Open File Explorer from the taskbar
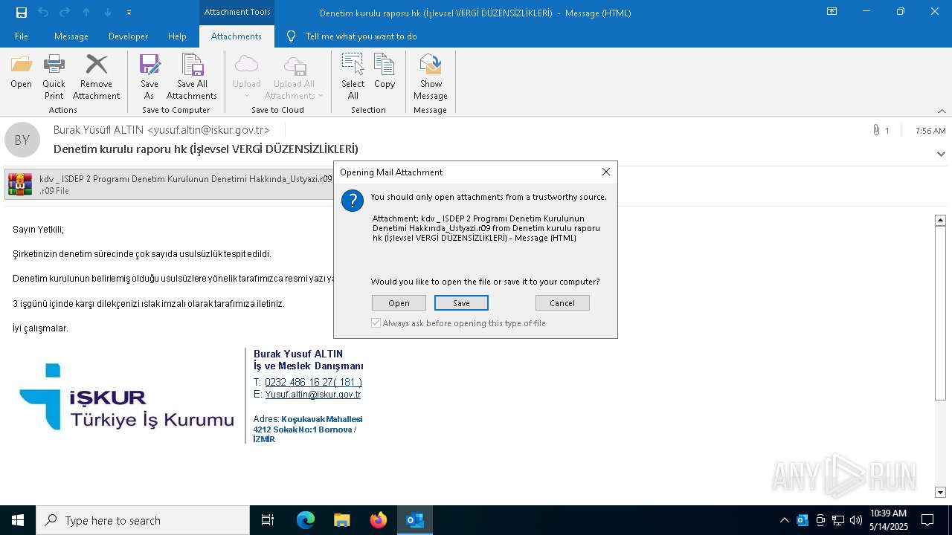This screenshot has width=952, height=535. [x=341, y=520]
